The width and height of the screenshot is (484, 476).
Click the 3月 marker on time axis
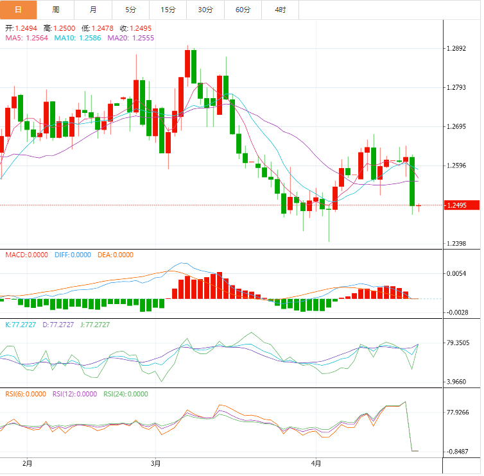tap(155, 463)
